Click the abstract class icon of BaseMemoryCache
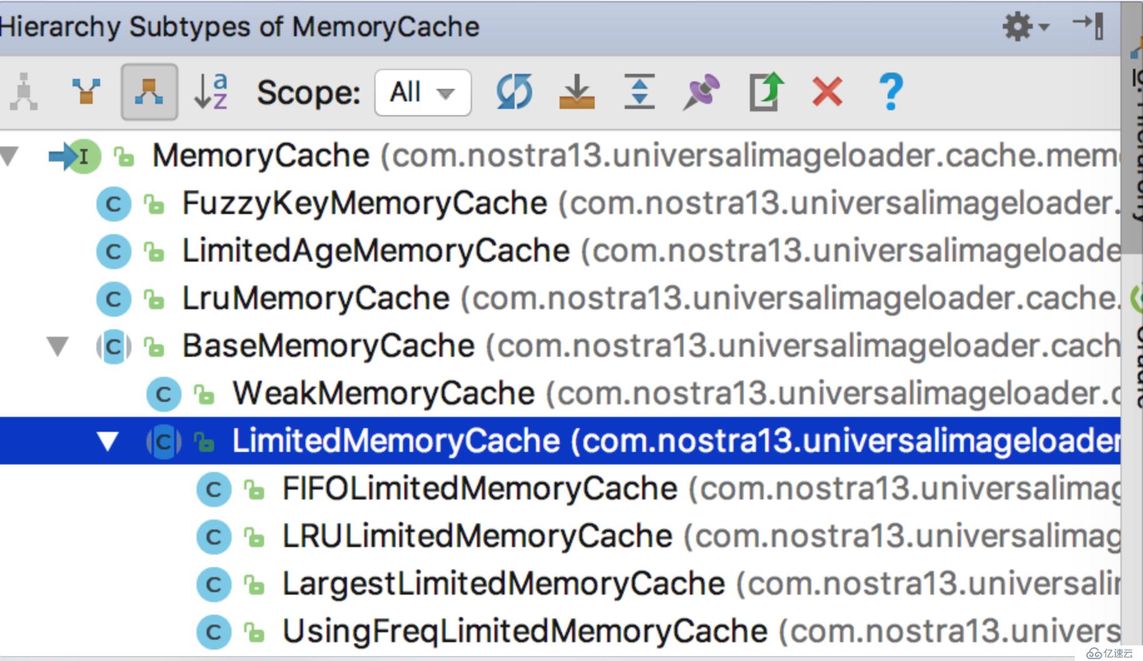The width and height of the screenshot is (1143, 661). pyautogui.click(x=113, y=347)
